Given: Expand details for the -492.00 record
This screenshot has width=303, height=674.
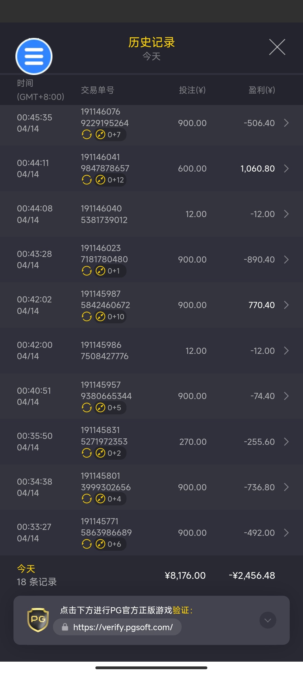Looking at the screenshot, I should point(286,533).
